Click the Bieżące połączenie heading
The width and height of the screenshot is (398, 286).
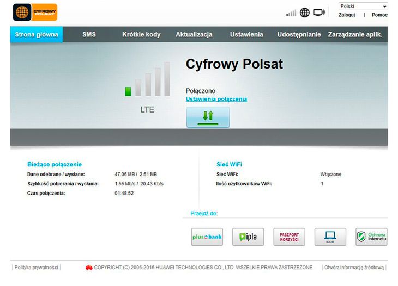55,165
